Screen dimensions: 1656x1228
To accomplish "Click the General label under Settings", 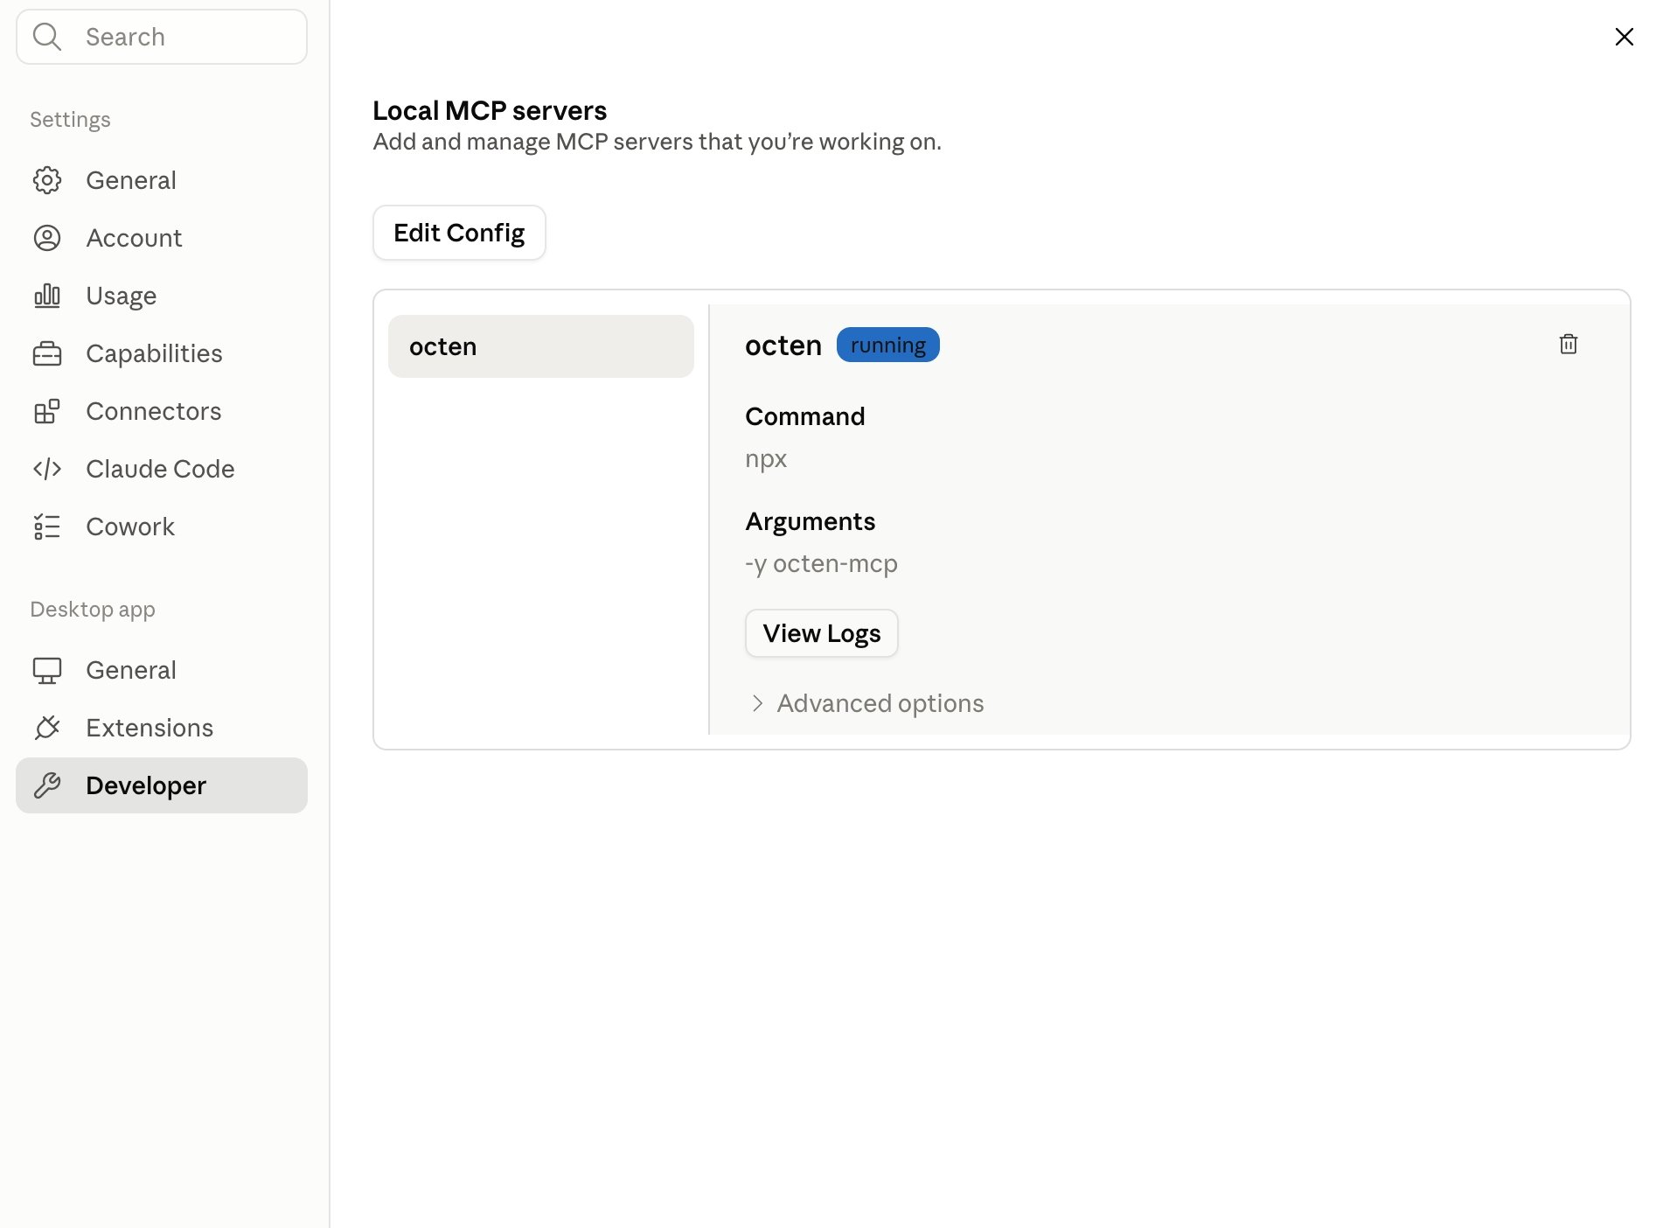I will pyautogui.click(x=131, y=180).
